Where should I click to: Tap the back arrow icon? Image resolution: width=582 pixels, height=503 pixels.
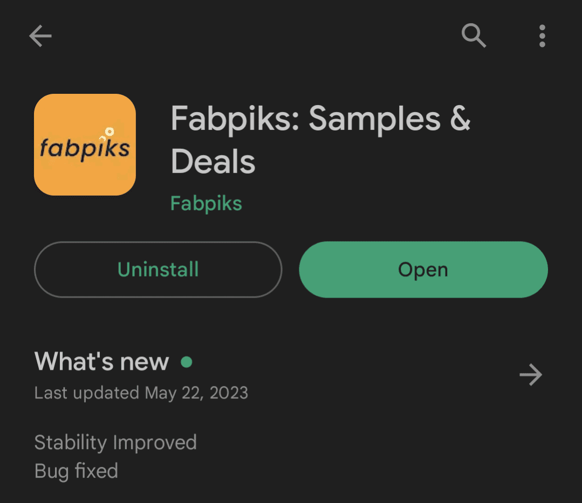pyautogui.click(x=40, y=37)
